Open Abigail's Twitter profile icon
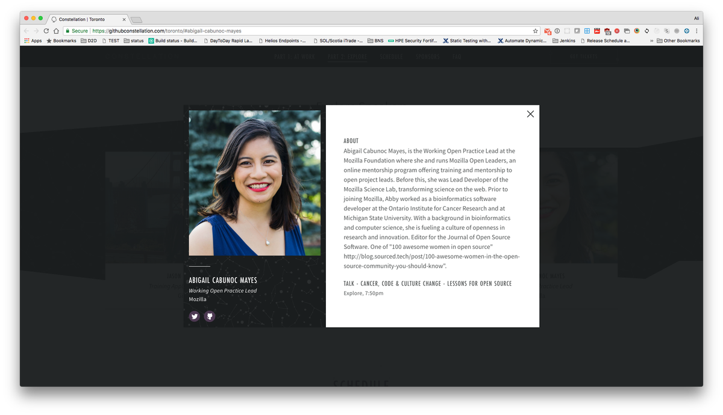Screen dimensions: 723x415 coord(195,316)
